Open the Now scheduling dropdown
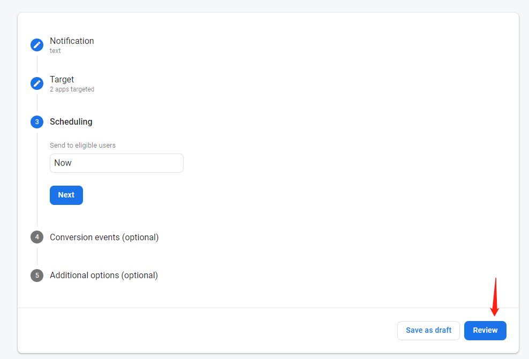This screenshot has width=529, height=359. click(116, 163)
